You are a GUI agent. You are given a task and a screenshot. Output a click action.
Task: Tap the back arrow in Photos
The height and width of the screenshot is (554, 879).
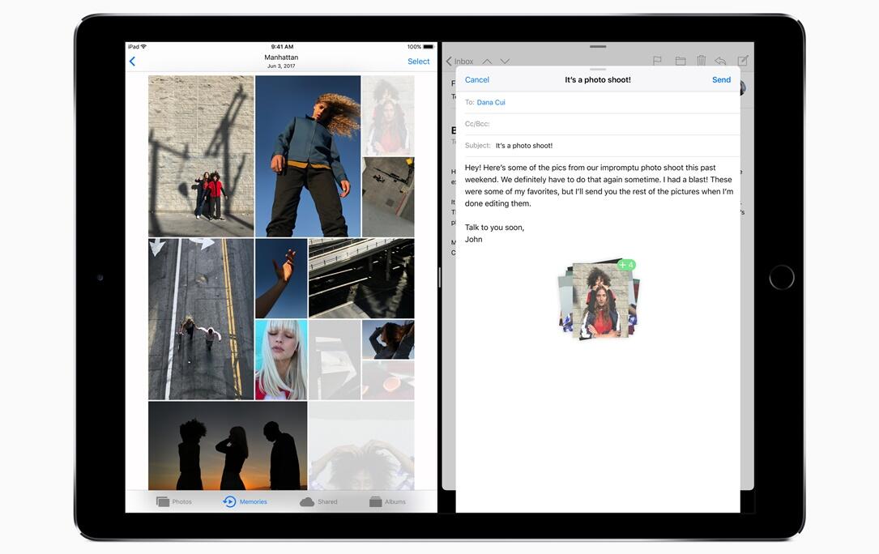(x=132, y=62)
